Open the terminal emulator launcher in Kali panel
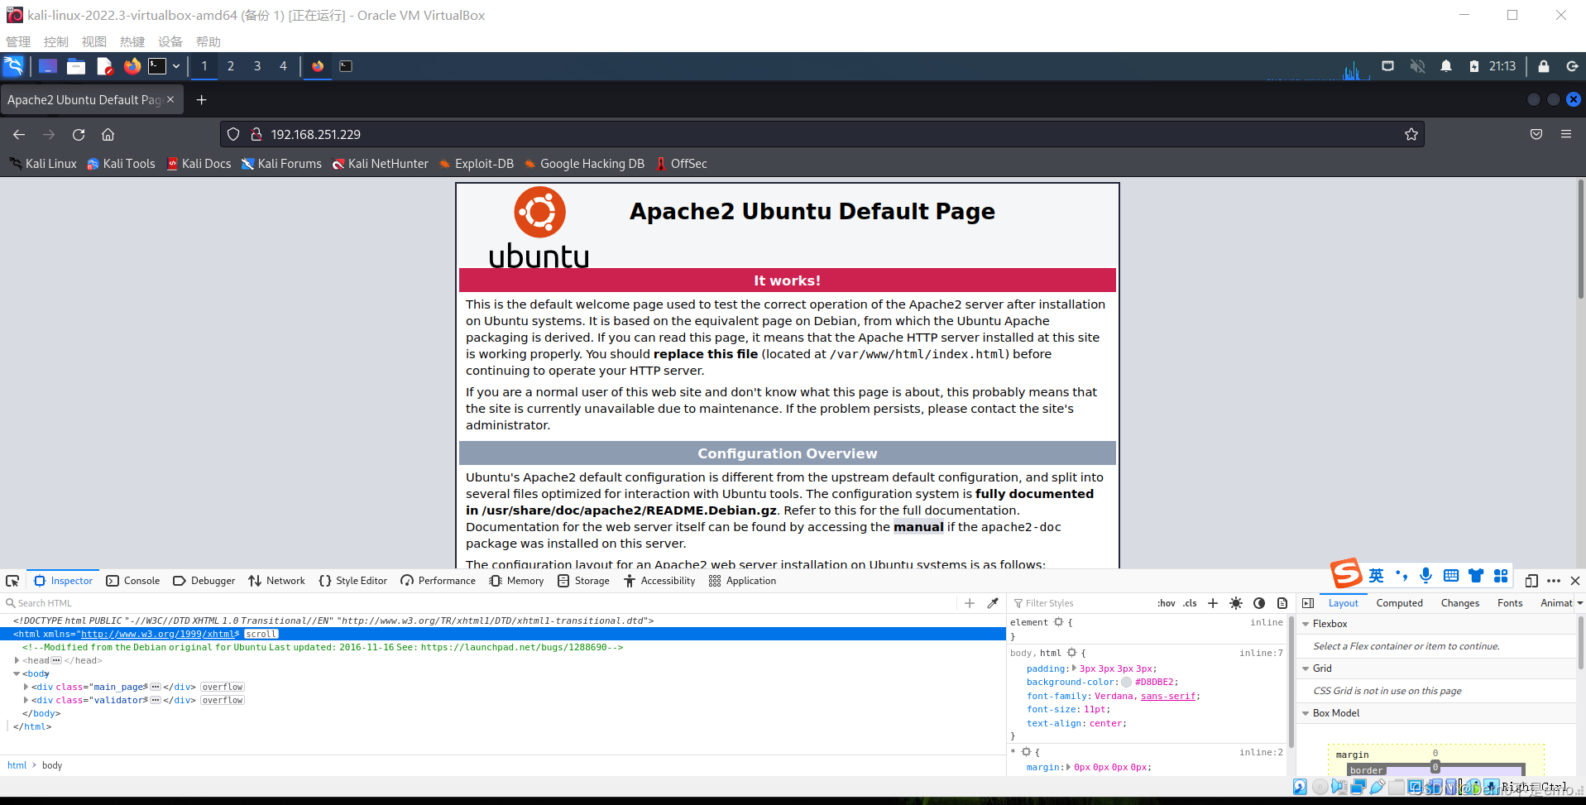The image size is (1586, 805). pyautogui.click(x=157, y=66)
